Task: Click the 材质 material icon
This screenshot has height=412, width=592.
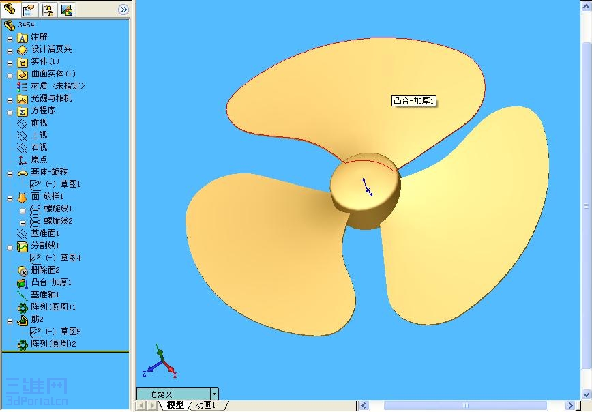Action: (23, 87)
